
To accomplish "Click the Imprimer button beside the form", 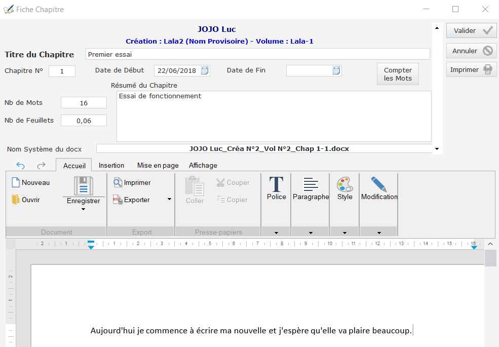I will point(471,70).
